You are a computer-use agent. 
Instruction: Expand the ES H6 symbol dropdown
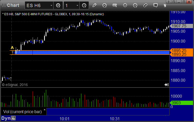[51, 5]
